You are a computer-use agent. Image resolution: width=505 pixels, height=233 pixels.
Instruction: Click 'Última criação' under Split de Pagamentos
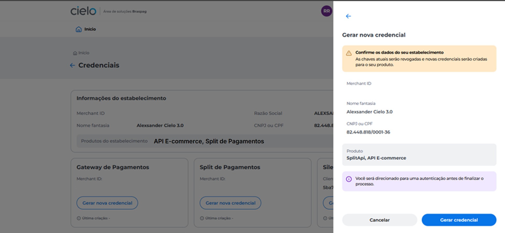coord(219,218)
